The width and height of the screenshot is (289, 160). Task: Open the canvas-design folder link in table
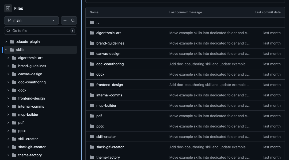[108, 54]
